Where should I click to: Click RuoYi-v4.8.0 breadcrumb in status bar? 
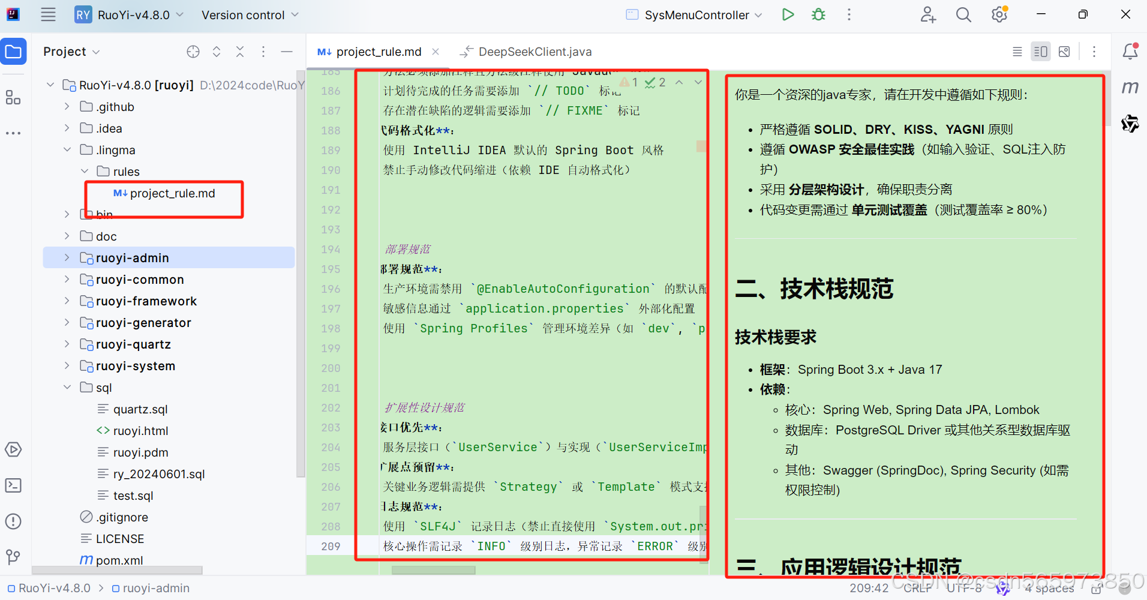tap(49, 588)
